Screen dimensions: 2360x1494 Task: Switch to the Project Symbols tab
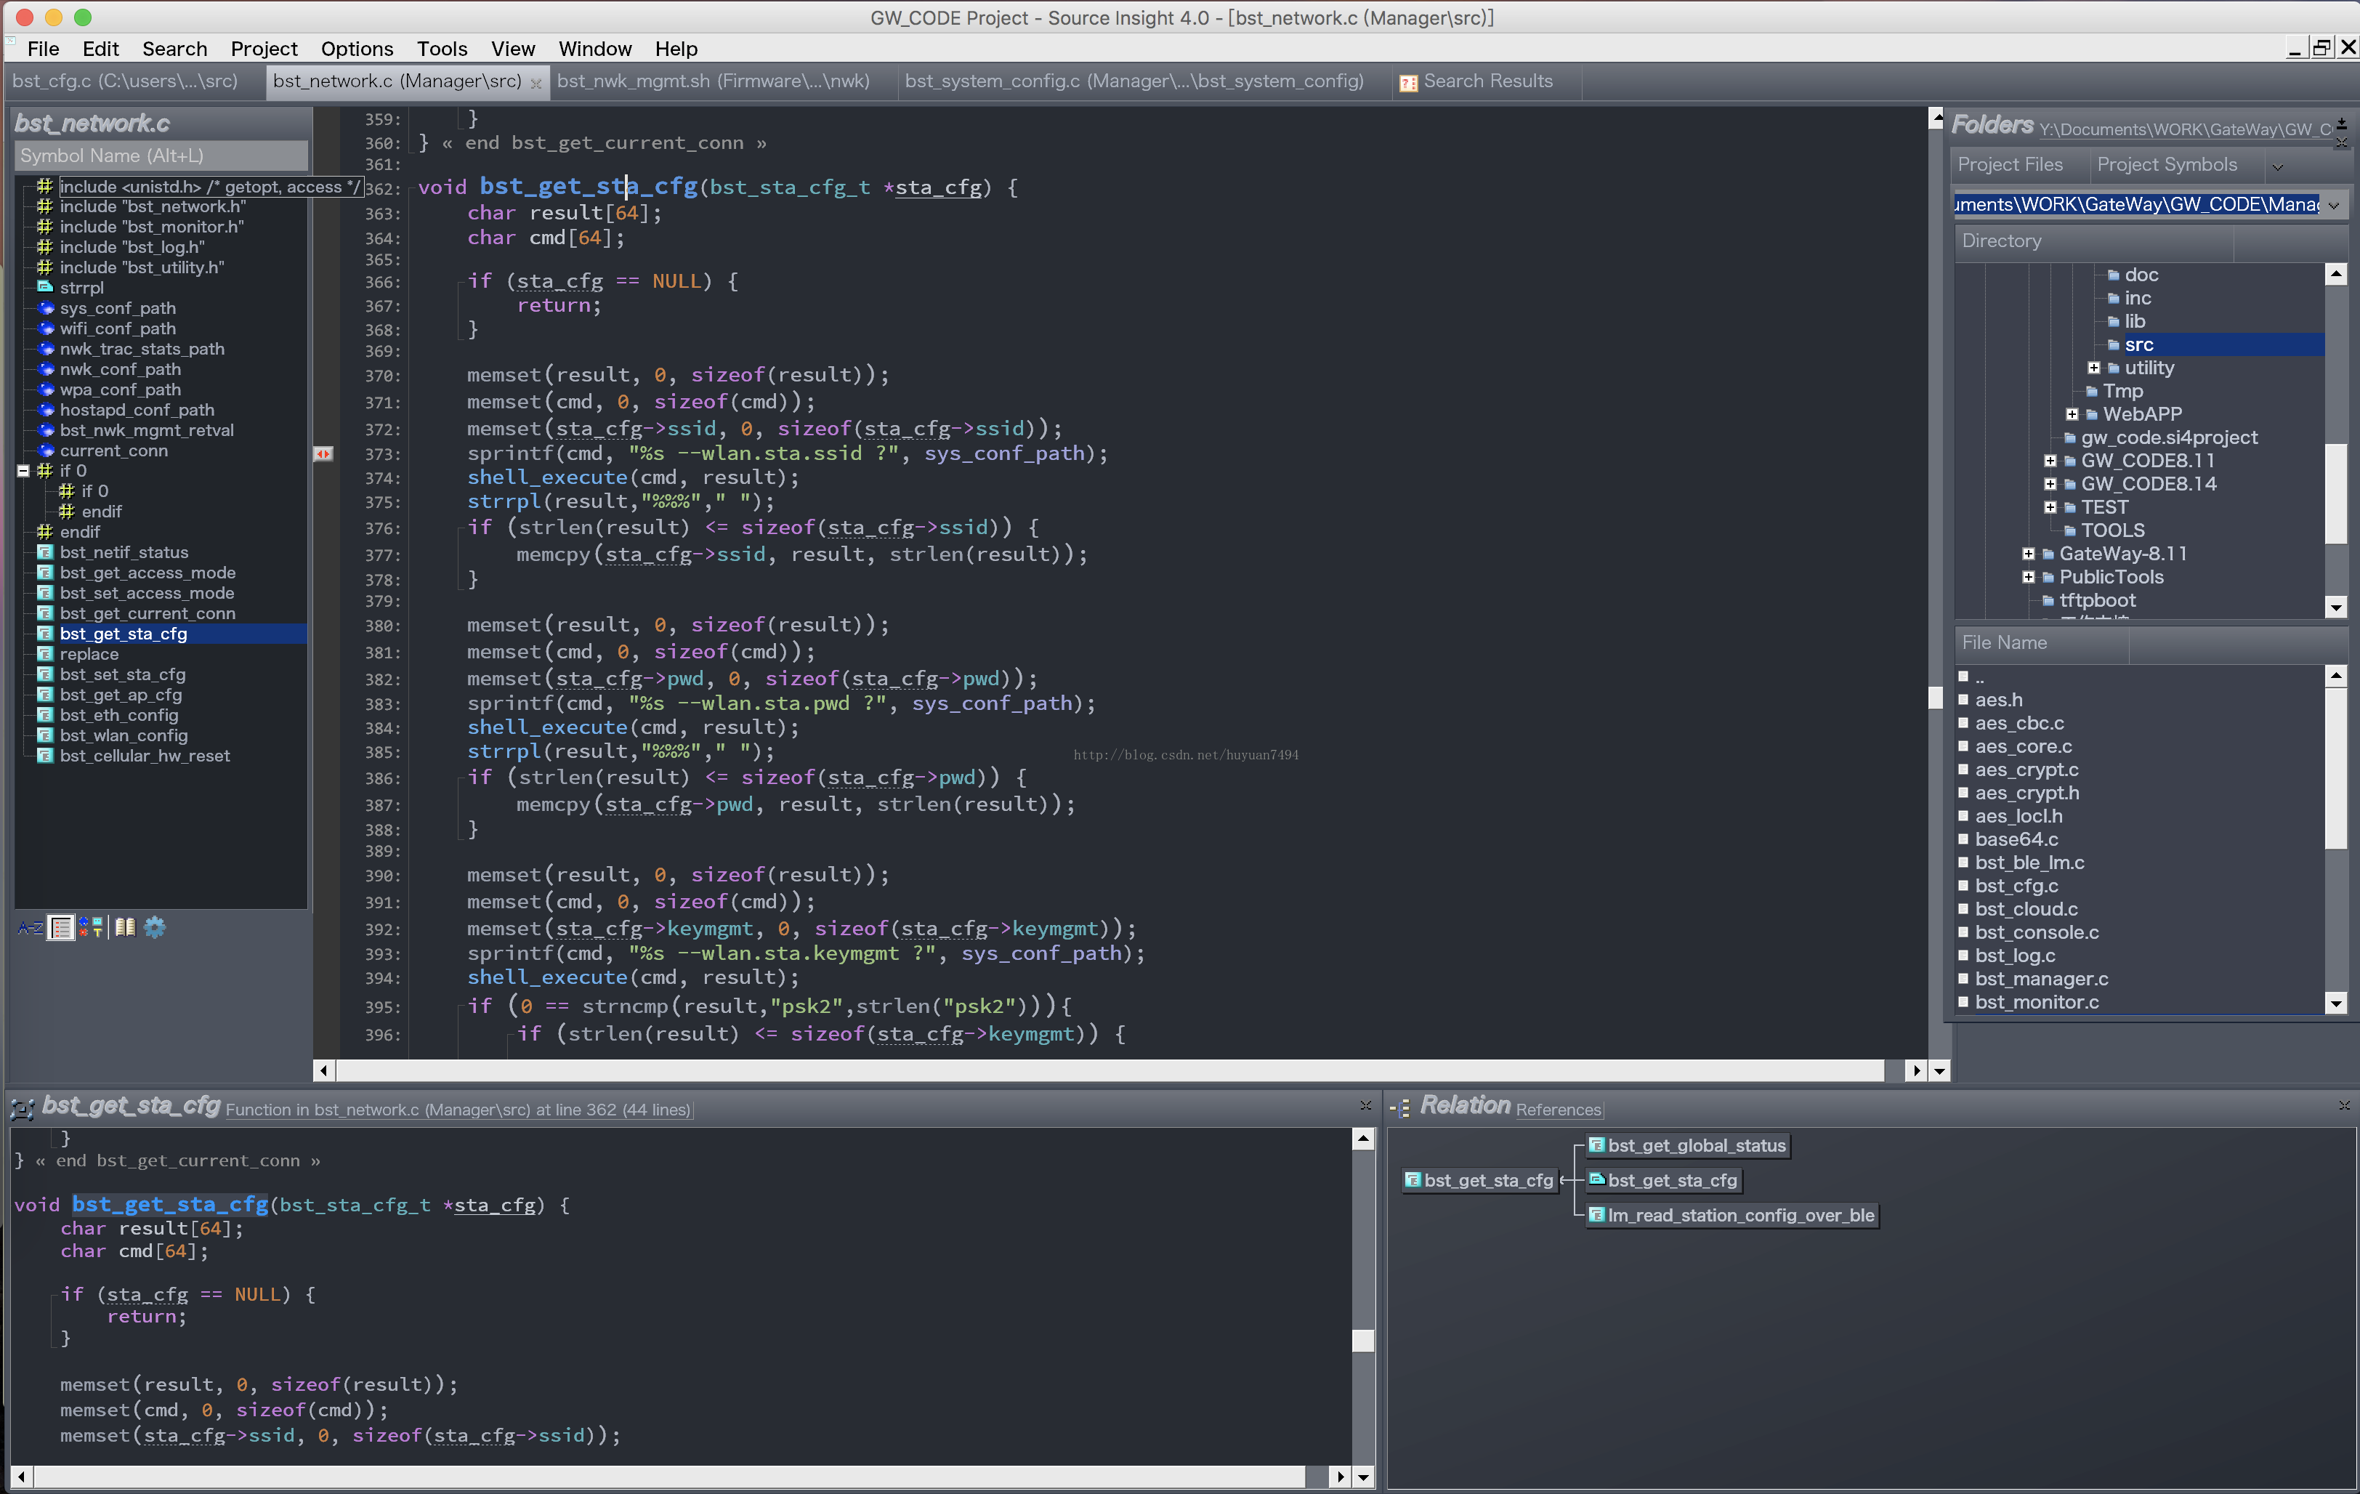pyautogui.click(x=2166, y=165)
